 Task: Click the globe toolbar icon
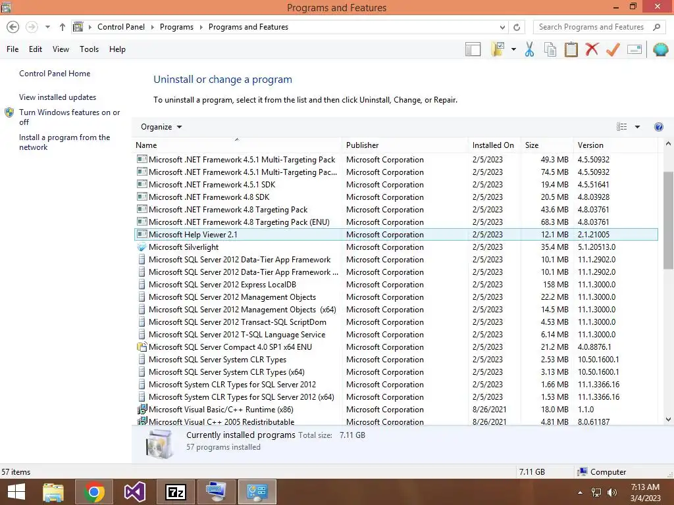[661, 49]
